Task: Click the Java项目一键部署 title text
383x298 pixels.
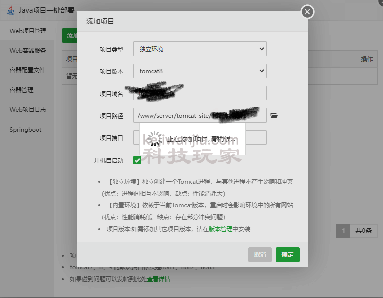Action: (46, 10)
